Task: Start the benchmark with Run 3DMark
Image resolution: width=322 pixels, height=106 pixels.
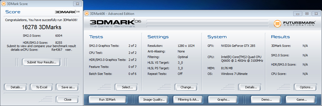Action: point(108,100)
